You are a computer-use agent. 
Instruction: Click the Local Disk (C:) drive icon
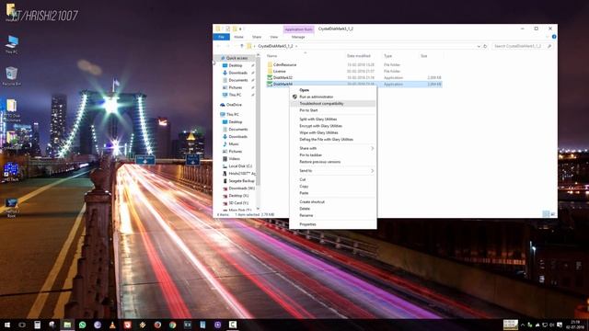tap(225, 166)
